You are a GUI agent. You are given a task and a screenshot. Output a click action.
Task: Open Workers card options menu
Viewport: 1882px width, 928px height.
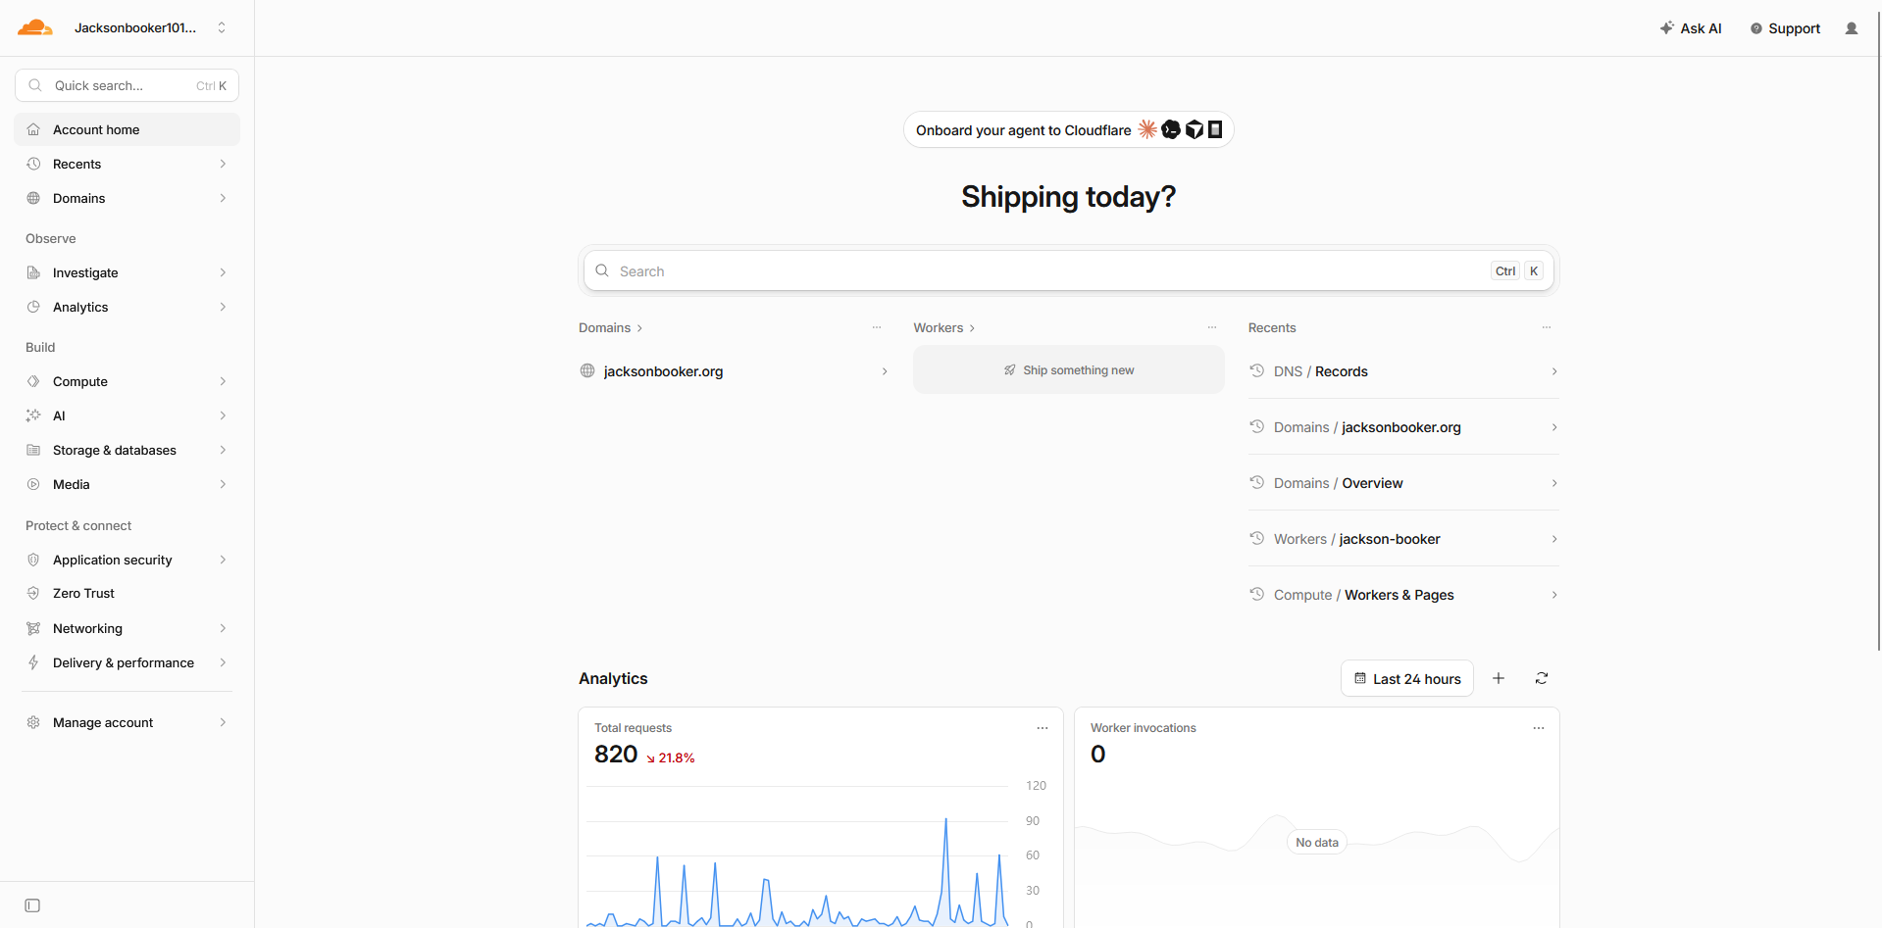click(1212, 327)
